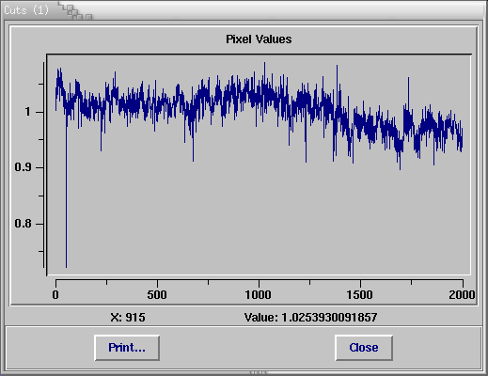Click the y-axis label 0.8
488x376 pixels.
click(x=23, y=224)
